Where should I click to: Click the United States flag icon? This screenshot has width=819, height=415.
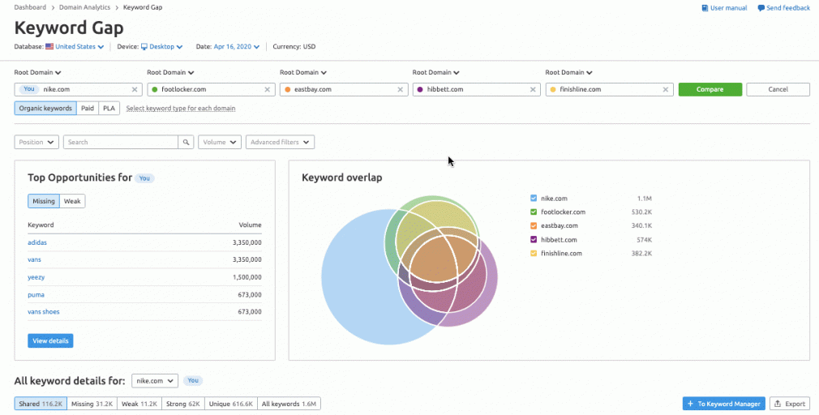[x=49, y=46]
